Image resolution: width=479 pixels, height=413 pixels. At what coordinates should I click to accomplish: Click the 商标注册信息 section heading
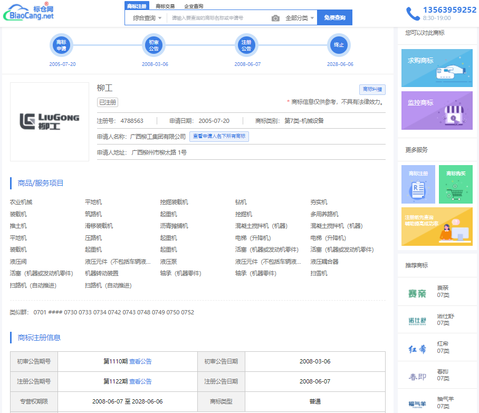click(39, 338)
